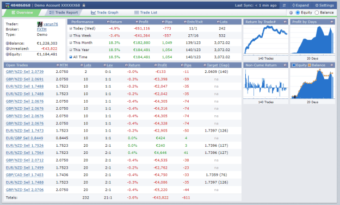Select the Today (Wed) period marker

[71, 28]
